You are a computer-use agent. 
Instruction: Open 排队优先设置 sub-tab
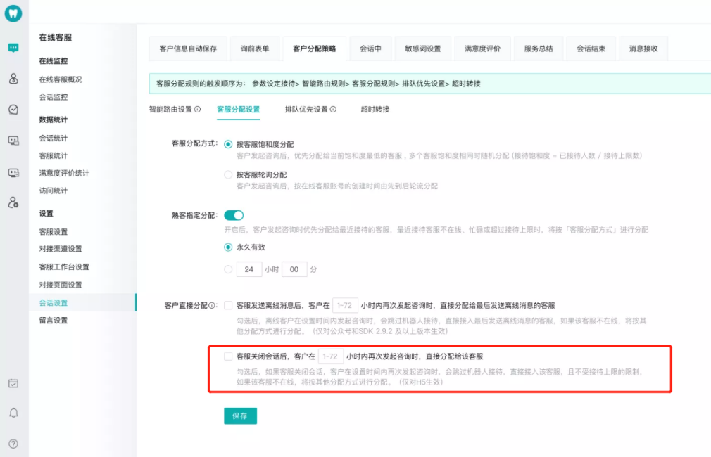306,110
